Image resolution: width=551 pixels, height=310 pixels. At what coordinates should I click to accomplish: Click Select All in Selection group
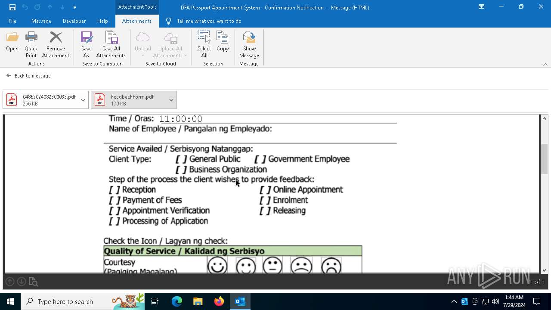[204, 44]
